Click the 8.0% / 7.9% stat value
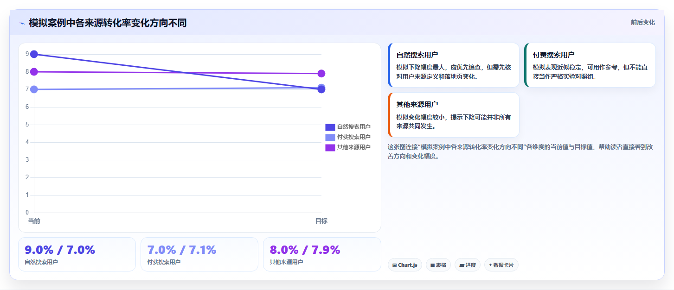This screenshot has height=290, width=674. point(305,250)
